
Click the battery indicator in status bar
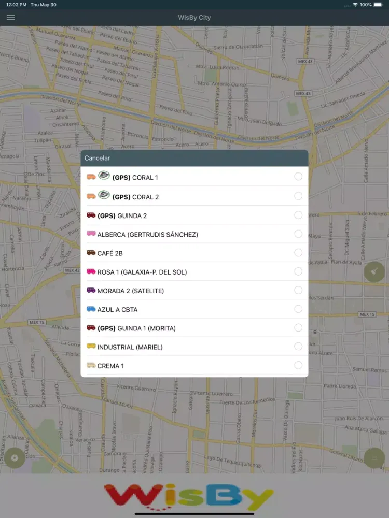tap(378, 5)
